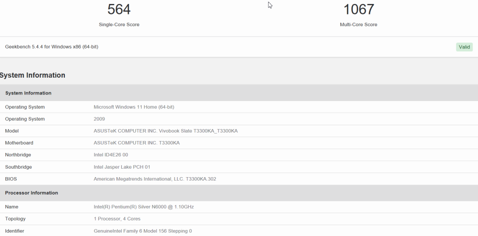Screen dimensions: 478x236
Task: Select Motherboard value ASUSTeK COMPUTER INC. T3300KA
Action: (137, 142)
